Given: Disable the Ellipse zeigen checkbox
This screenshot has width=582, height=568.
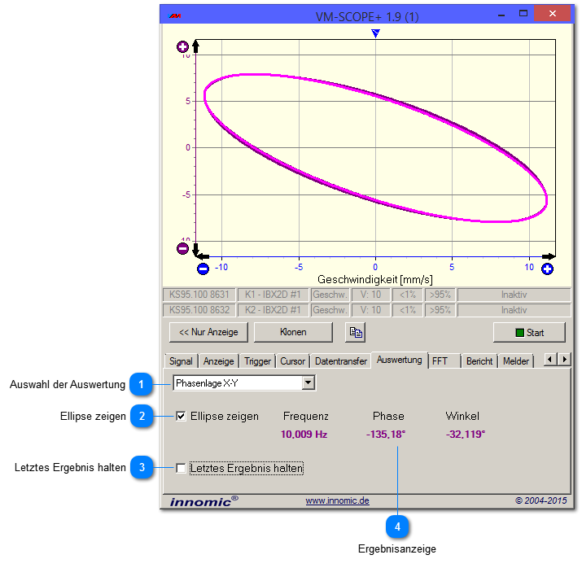Looking at the screenshot, I should click(182, 416).
